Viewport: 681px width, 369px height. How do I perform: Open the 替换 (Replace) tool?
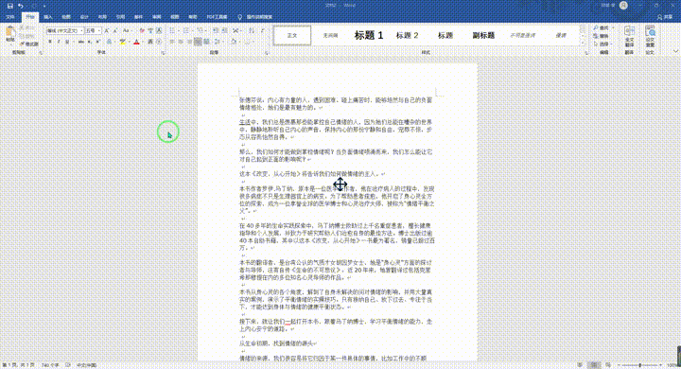pyautogui.click(x=602, y=36)
